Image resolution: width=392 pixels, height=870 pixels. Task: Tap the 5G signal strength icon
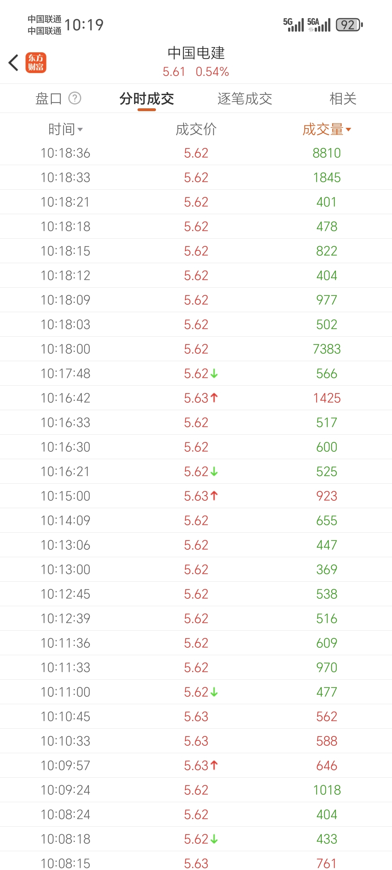coord(293,25)
